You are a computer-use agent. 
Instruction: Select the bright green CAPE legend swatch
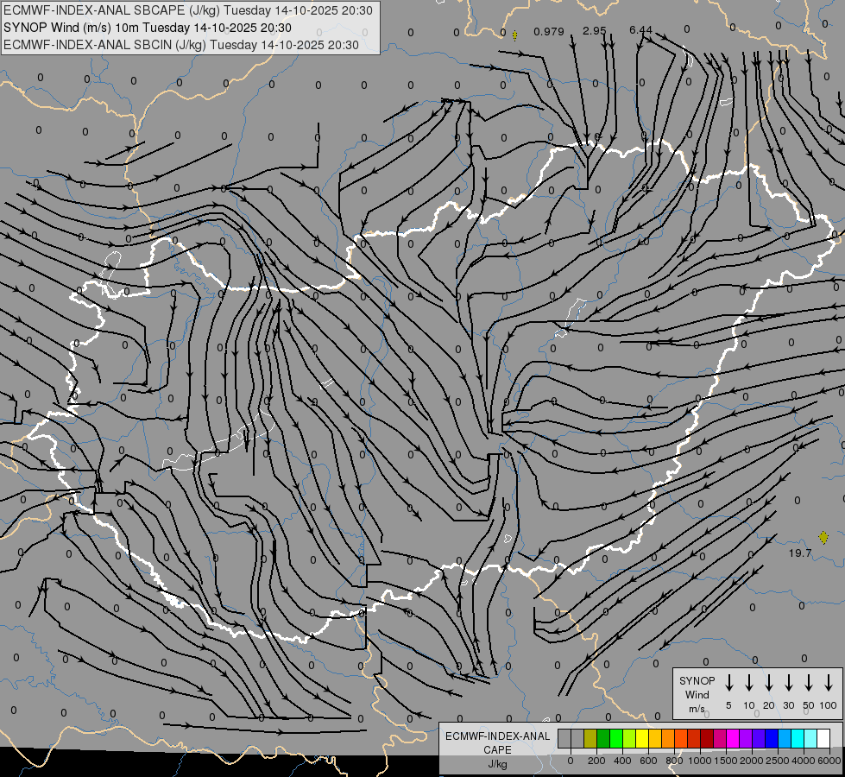(616, 738)
